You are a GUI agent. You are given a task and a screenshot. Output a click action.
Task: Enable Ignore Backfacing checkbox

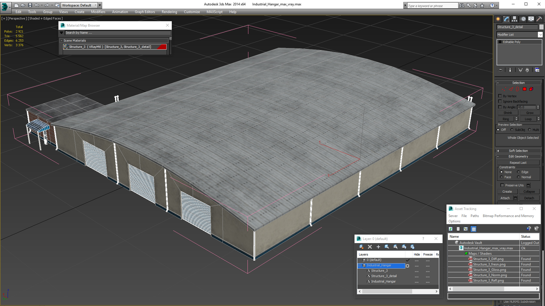tap(500, 101)
